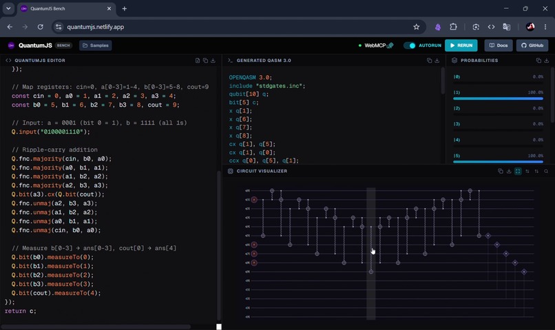Click the site information icon in address bar
The width and height of the screenshot is (555, 330).
[59, 27]
